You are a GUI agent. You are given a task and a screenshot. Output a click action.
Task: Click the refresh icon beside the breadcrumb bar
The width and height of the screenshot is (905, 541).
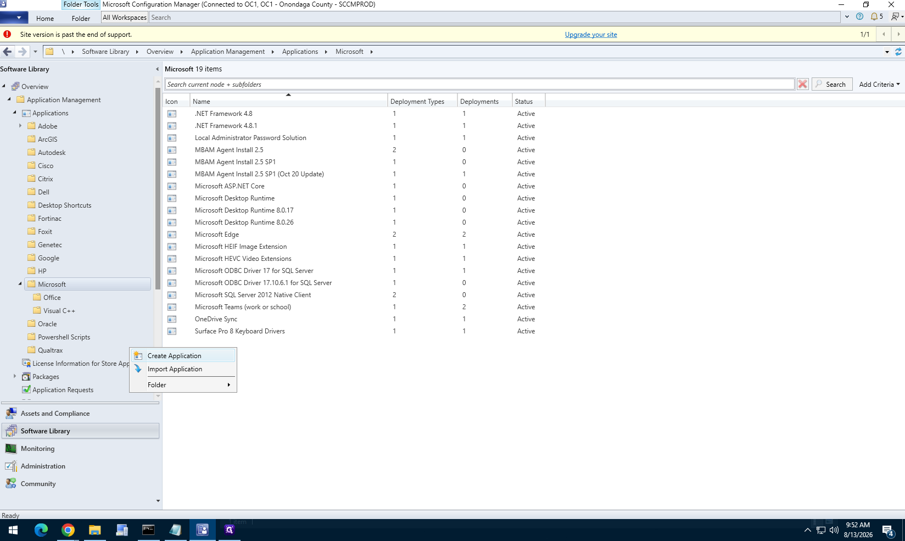[x=898, y=52]
